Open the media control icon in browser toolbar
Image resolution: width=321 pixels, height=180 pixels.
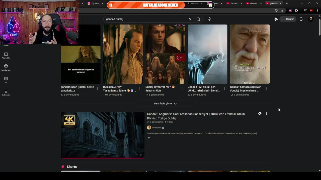tap(305, 10)
